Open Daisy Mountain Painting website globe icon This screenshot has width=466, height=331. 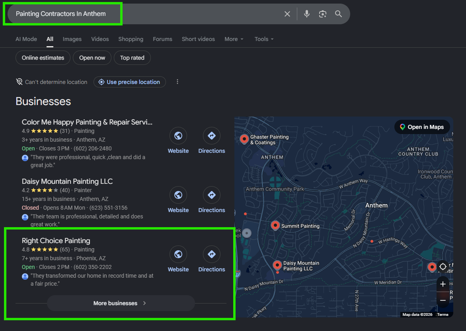(x=178, y=195)
